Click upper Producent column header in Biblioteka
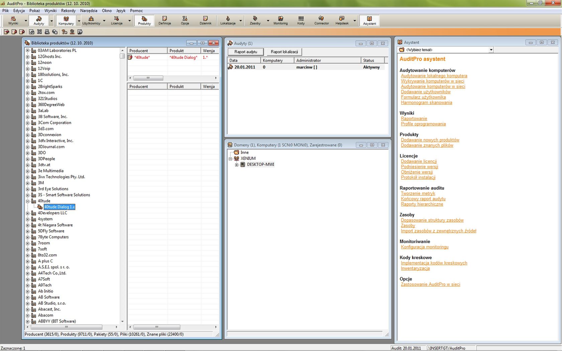Viewport: 562px width, 351px height. [147, 51]
